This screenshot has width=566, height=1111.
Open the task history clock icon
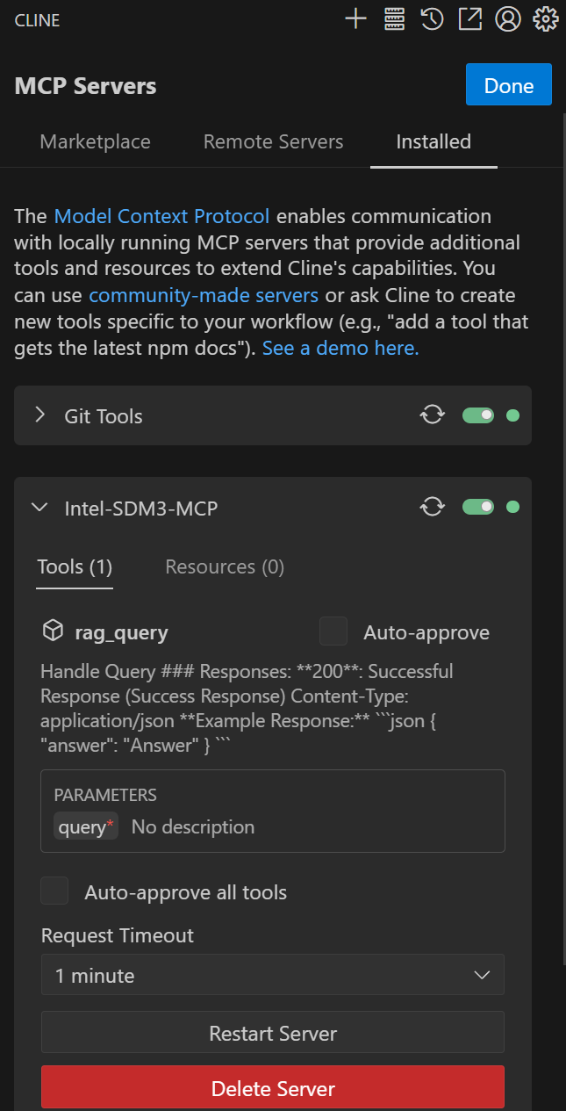pyautogui.click(x=432, y=19)
